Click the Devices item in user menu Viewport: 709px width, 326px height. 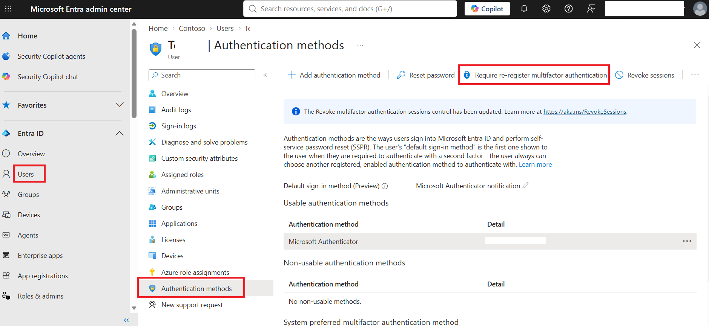tap(172, 256)
